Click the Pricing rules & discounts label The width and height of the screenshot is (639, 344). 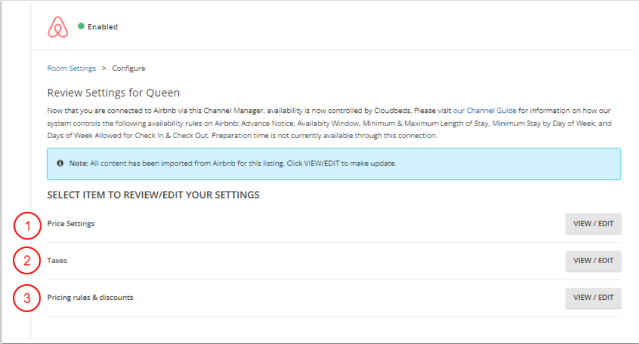point(90,298)
